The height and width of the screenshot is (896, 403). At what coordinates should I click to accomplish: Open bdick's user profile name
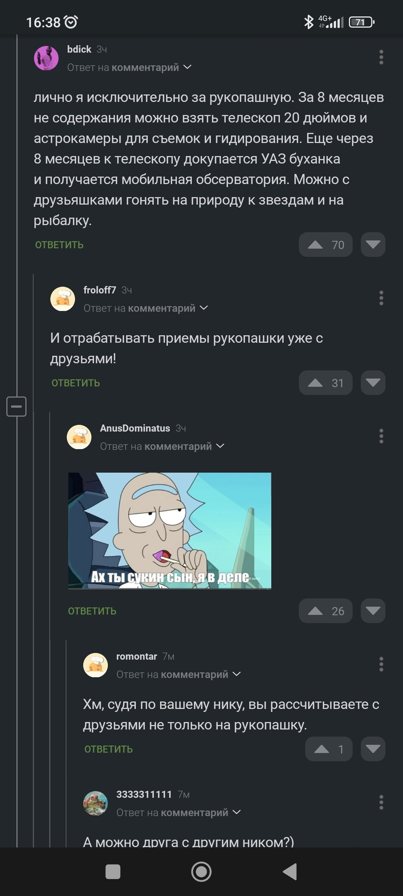click(79, 49)
